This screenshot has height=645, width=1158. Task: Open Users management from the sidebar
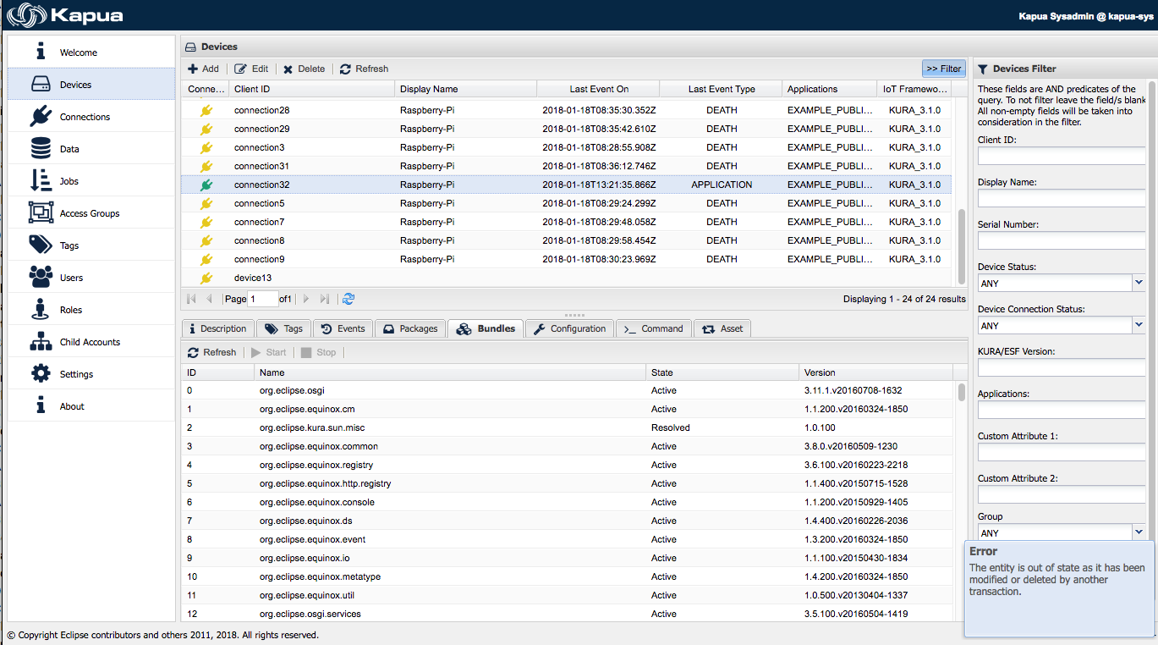coord(71,277)
